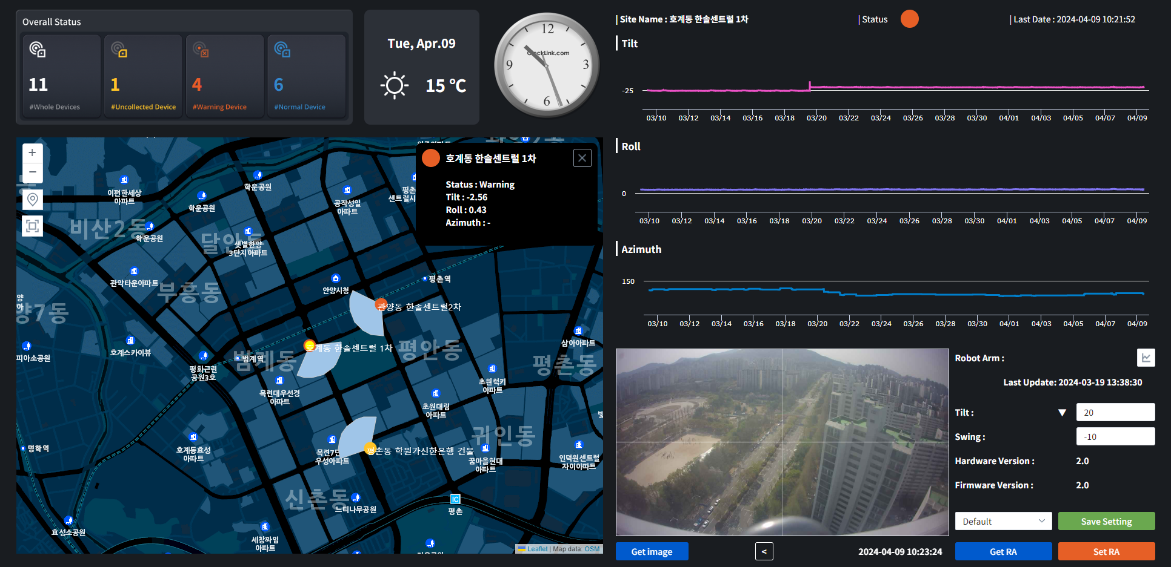Open the Uncollected Device card
1171x567 pixels.
click(143, 76)
